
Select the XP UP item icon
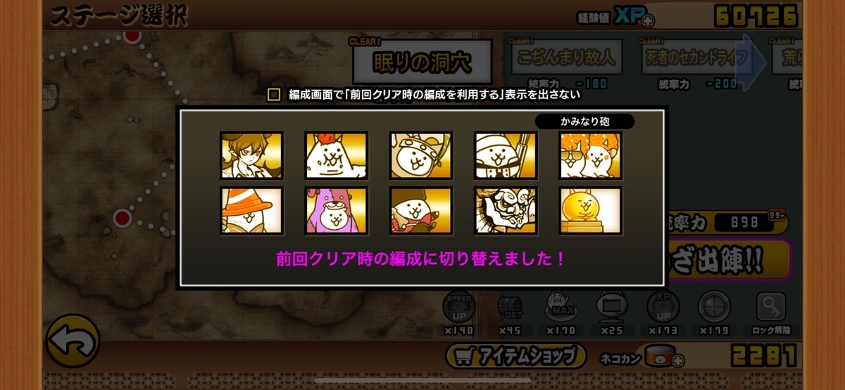pos(663,308)
